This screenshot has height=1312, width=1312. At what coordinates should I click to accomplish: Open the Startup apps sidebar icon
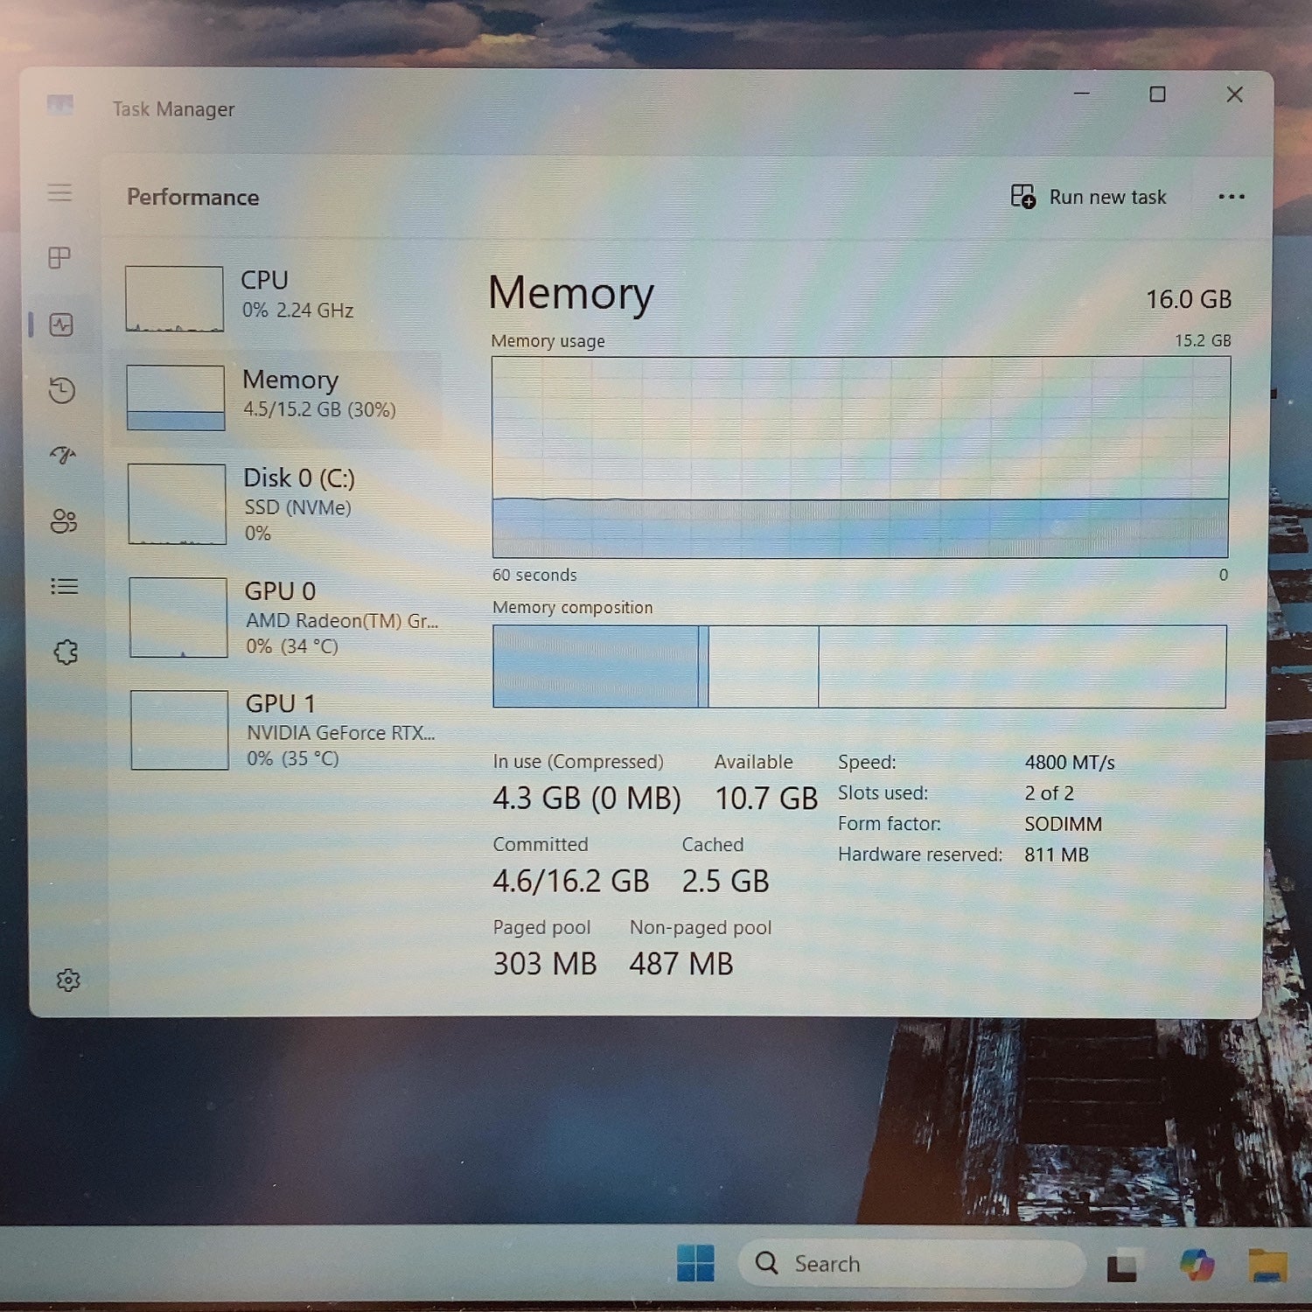(62, 455)
